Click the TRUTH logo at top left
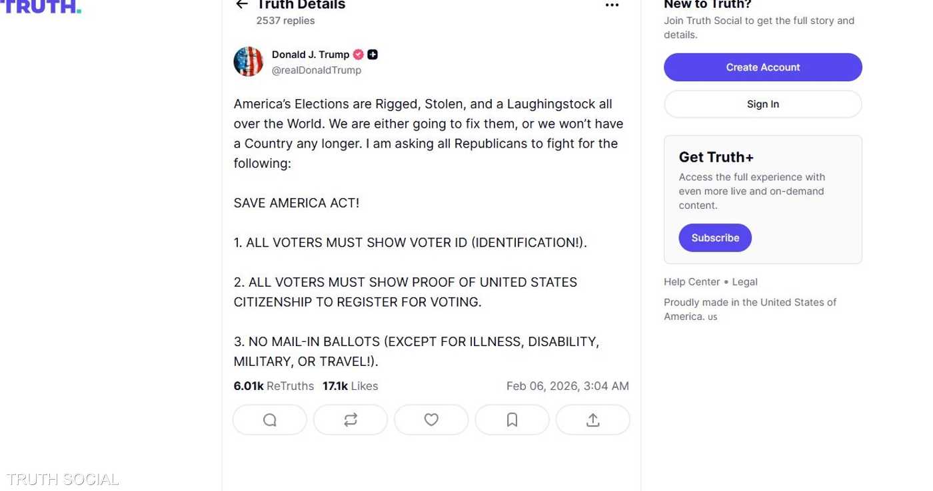The width and height of the screenshot is (933, 491). [41, 7]
